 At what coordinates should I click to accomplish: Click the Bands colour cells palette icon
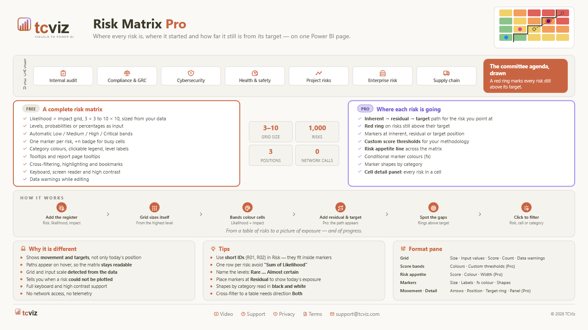click(248, 208)
